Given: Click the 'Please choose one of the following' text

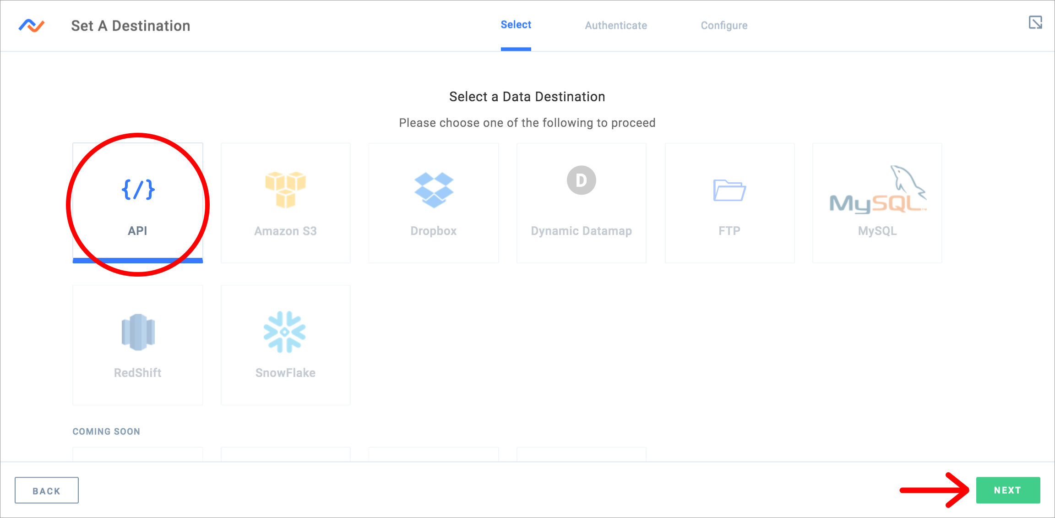Looking at the screenshot, I should 527,123.
